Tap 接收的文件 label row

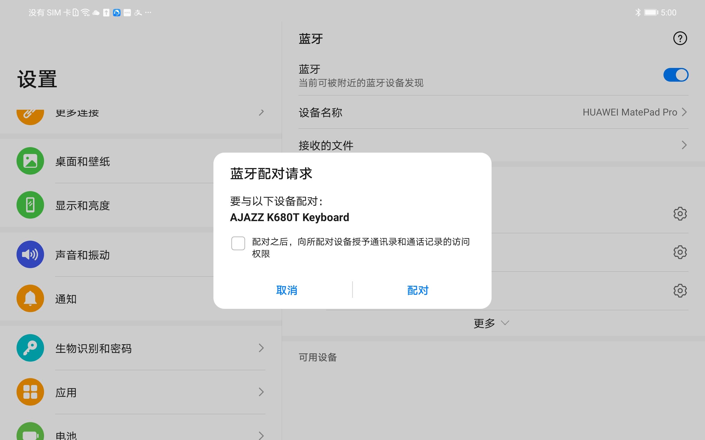(326, 145)
